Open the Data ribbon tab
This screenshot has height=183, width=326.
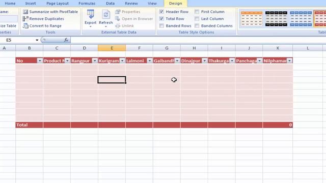tap(110, 4)
